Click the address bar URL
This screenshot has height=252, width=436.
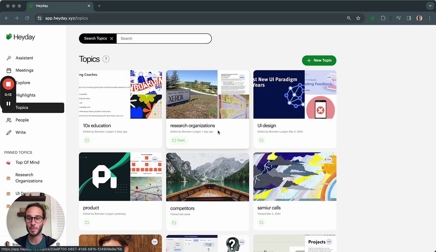tap(66, 18)
